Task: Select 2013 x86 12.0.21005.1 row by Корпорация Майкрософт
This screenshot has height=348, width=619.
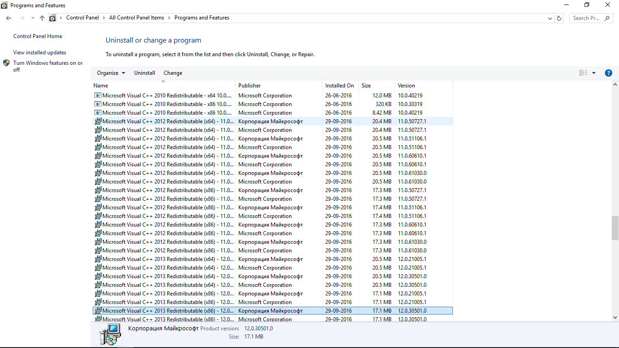Action: [272, 294]
